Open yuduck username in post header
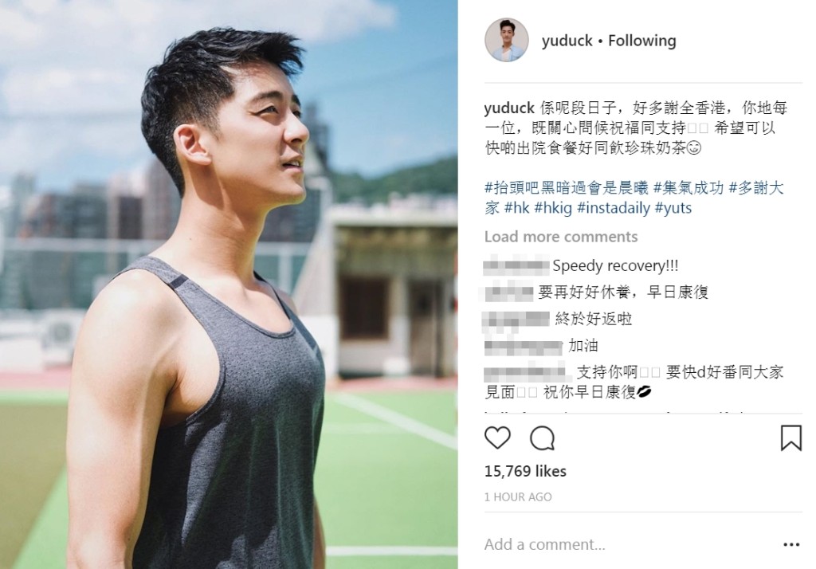This screenshot has width=816, height=569. click(x=567, y=41)
